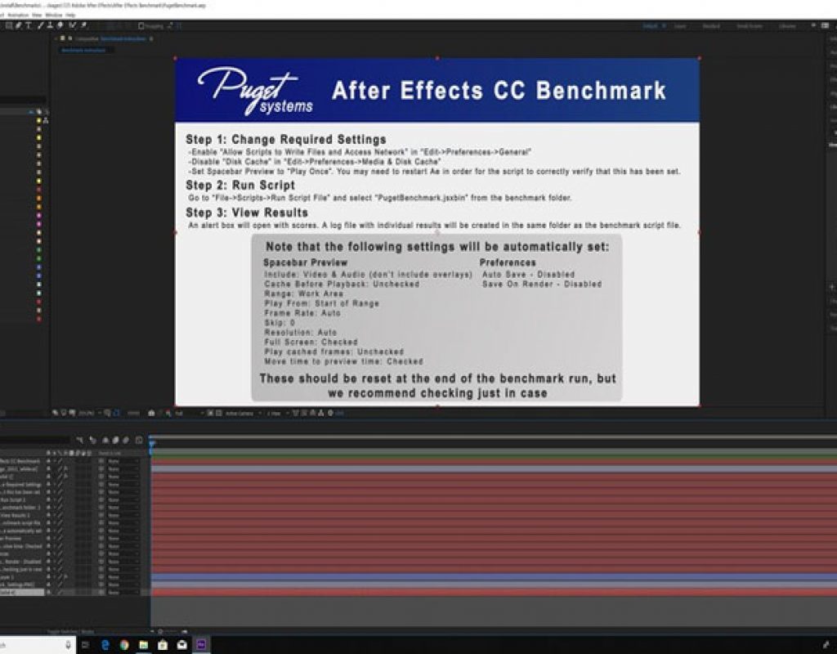Open the Mail app from the taskbar
Viewport: 837px width, 654px height.
(x=182, y=644)
